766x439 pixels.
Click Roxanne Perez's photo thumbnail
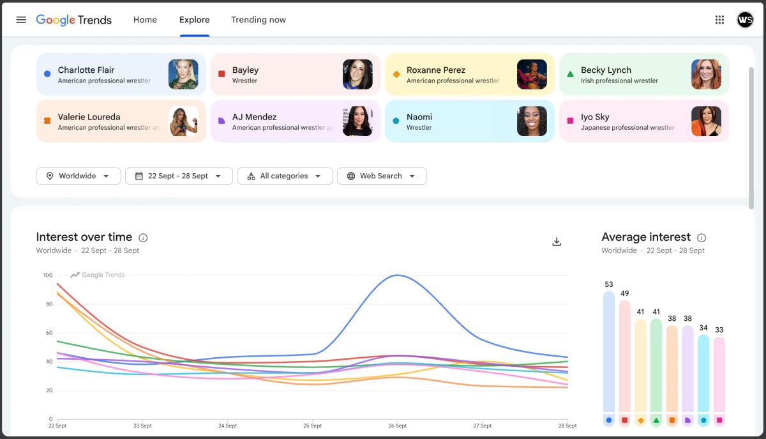point(532,74)
